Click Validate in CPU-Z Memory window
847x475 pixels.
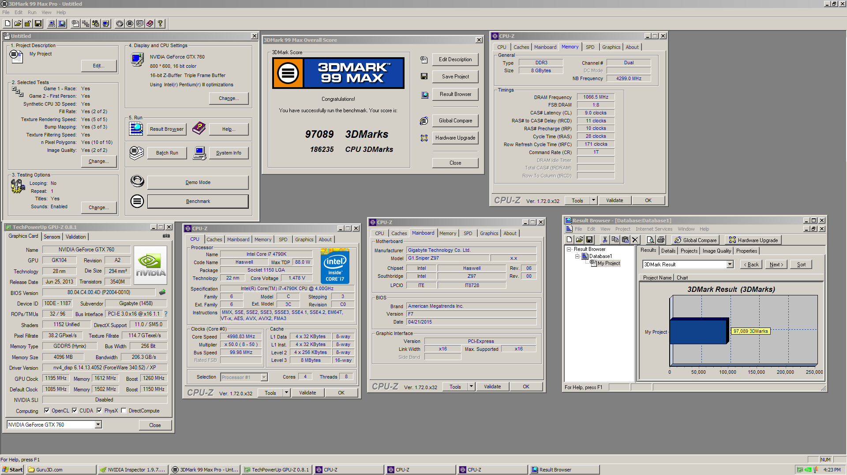pos(615,200)
